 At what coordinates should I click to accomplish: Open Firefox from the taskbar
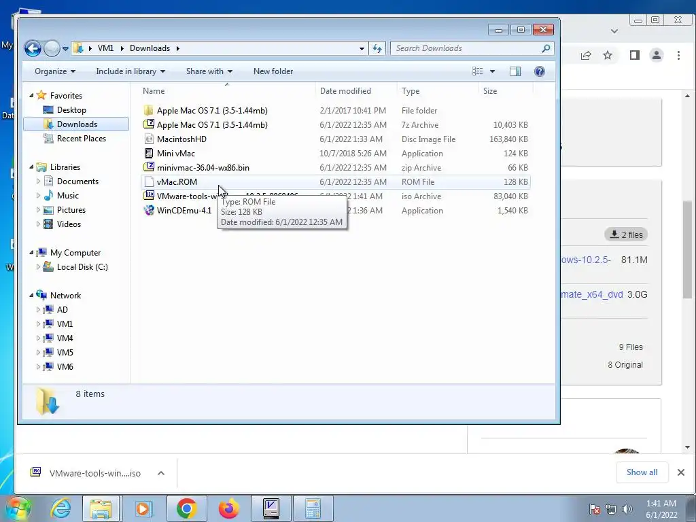point(229,508)
